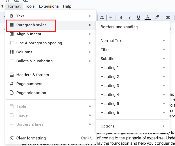Viewport: 175px width, 146px height.
Task: Open the Extensions menu
Action: click(x=49, y=6)
